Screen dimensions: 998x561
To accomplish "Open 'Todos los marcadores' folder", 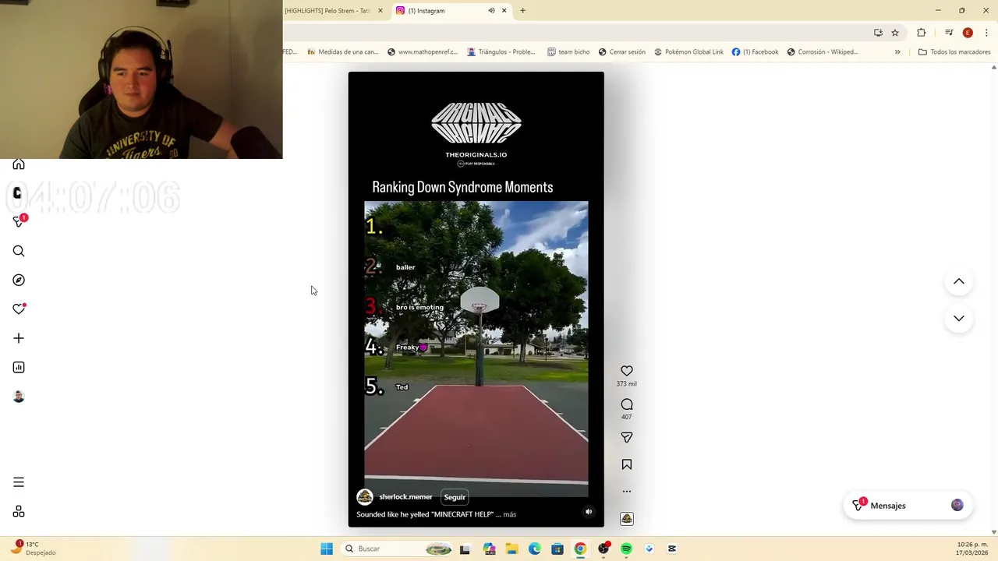I will click(954, 52).
